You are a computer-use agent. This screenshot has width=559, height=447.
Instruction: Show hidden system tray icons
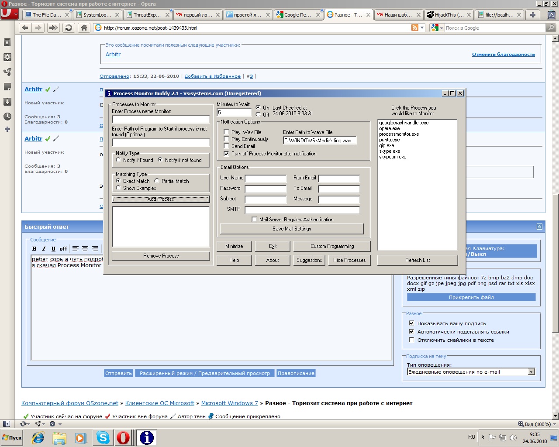pyautogui.click(x=483, y=437)
